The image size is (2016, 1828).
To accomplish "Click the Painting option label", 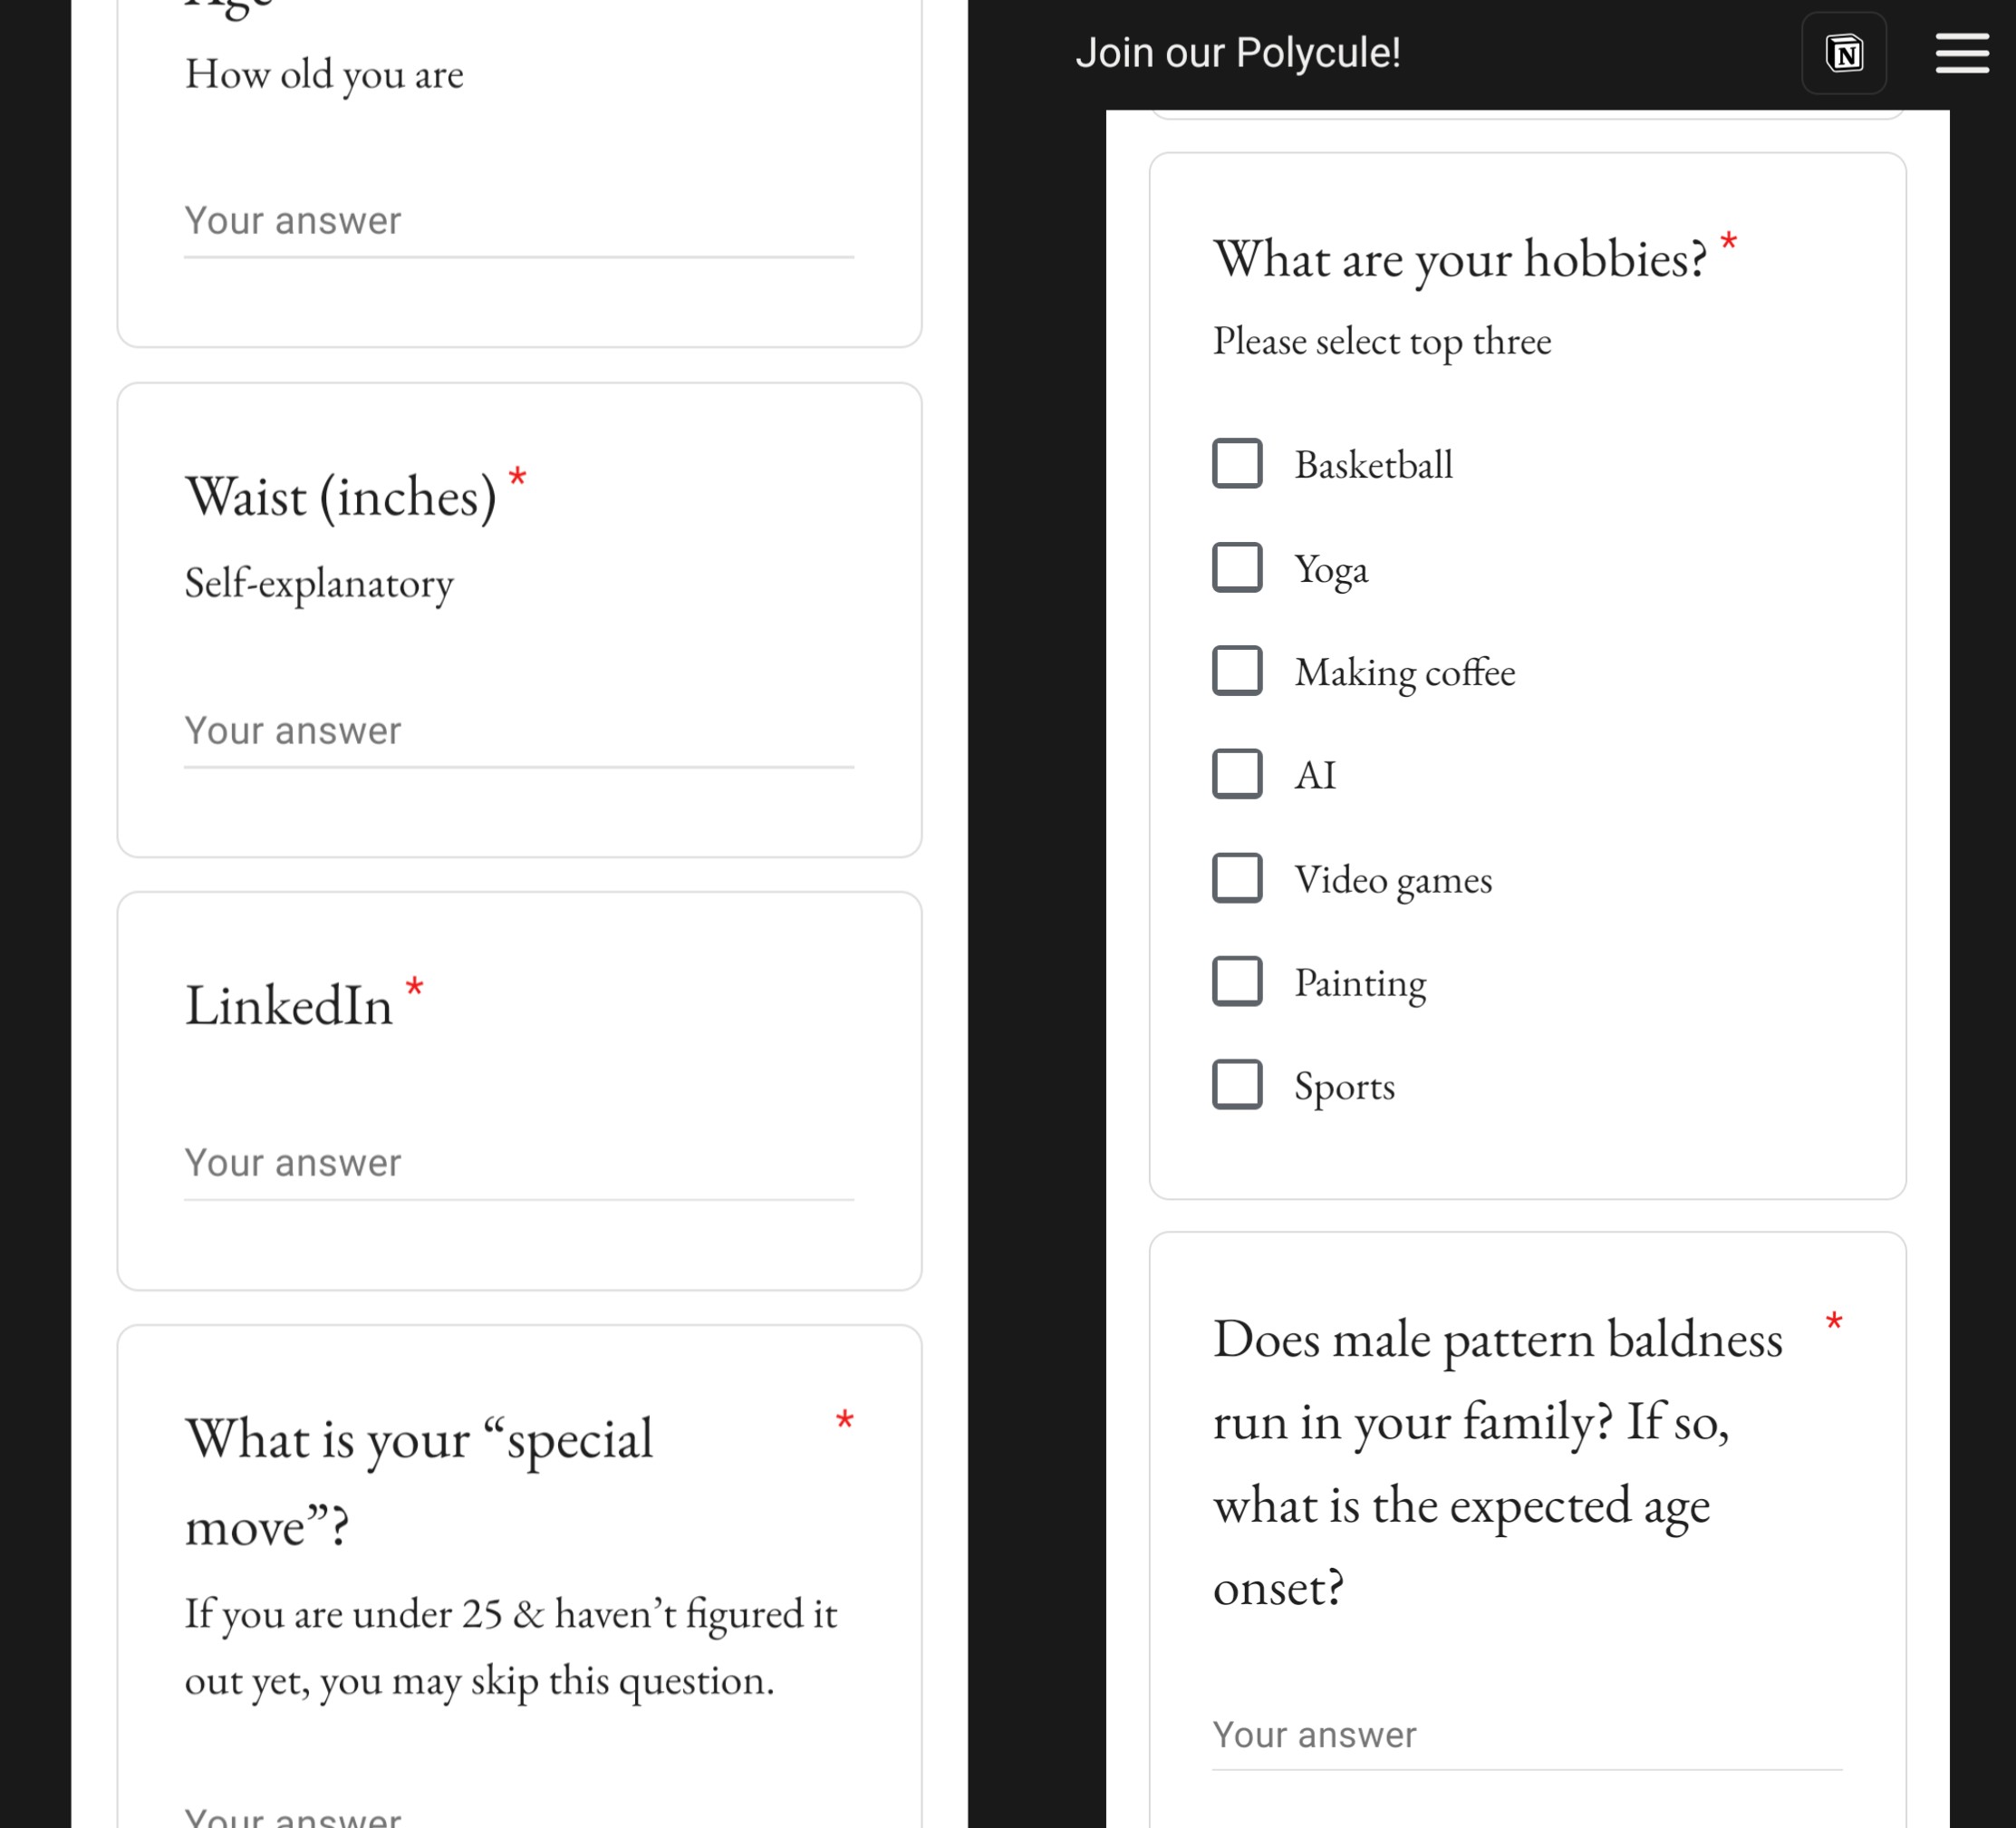I will [1359, 983].
